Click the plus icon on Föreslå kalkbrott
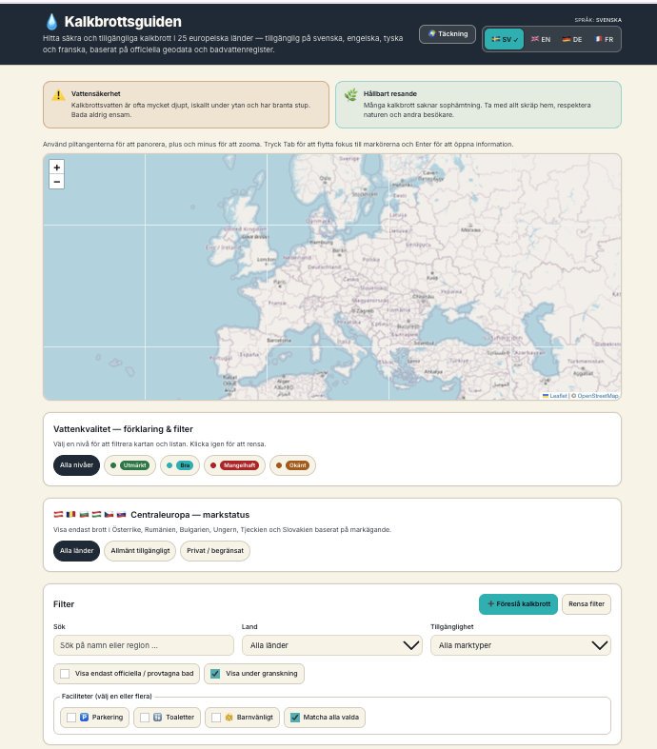657x749 pixels. (490, 604)
